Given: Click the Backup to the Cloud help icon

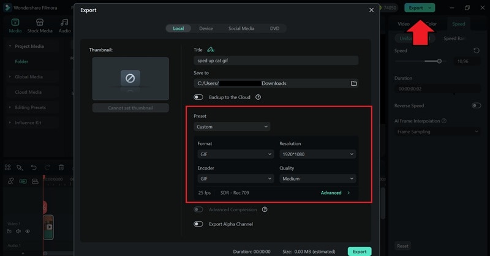Looking at the screenshot, I should coord(258,97).
